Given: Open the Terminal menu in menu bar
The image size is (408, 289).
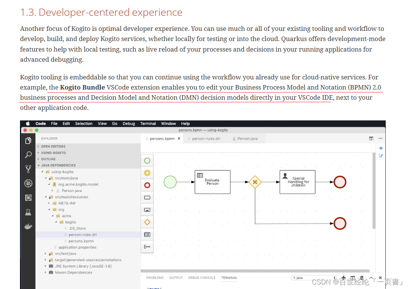Looking at the screenshot, I should pos(148,123).
